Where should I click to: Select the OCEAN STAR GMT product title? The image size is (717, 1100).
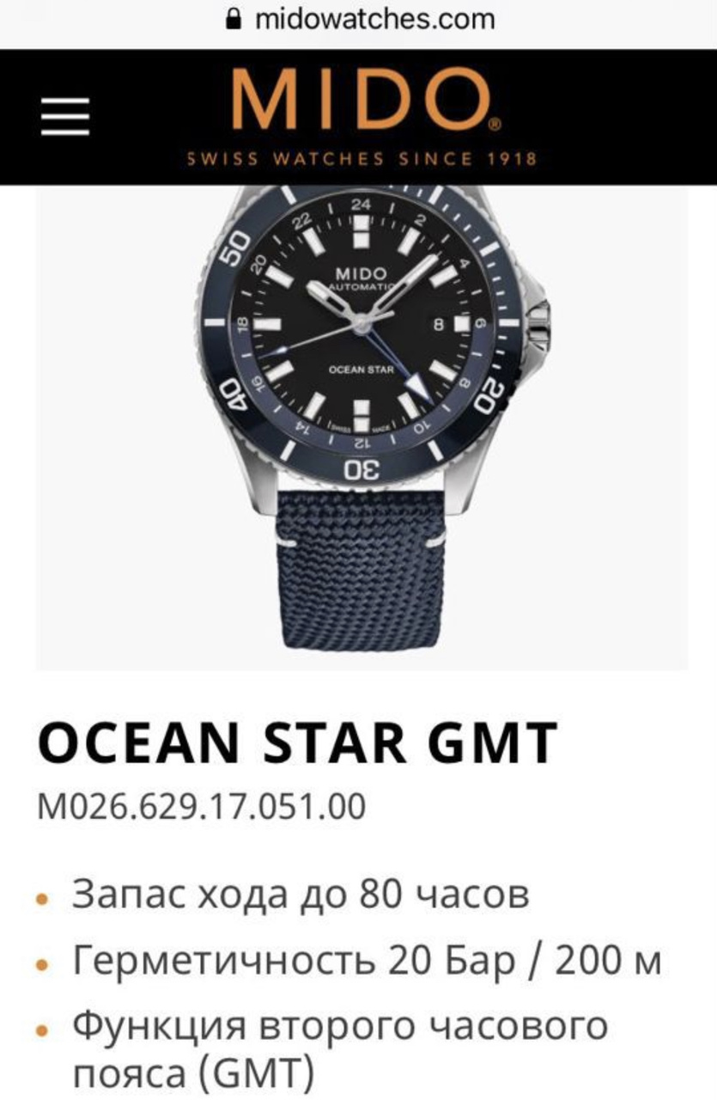point(297,743)
